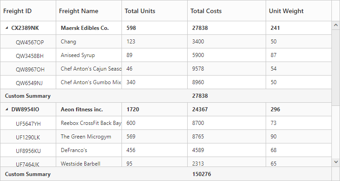Viewport: 340px width, 181px height.
Task: Click the Total Costs column header
Action: pyautogui.click(x=206, y=11)
